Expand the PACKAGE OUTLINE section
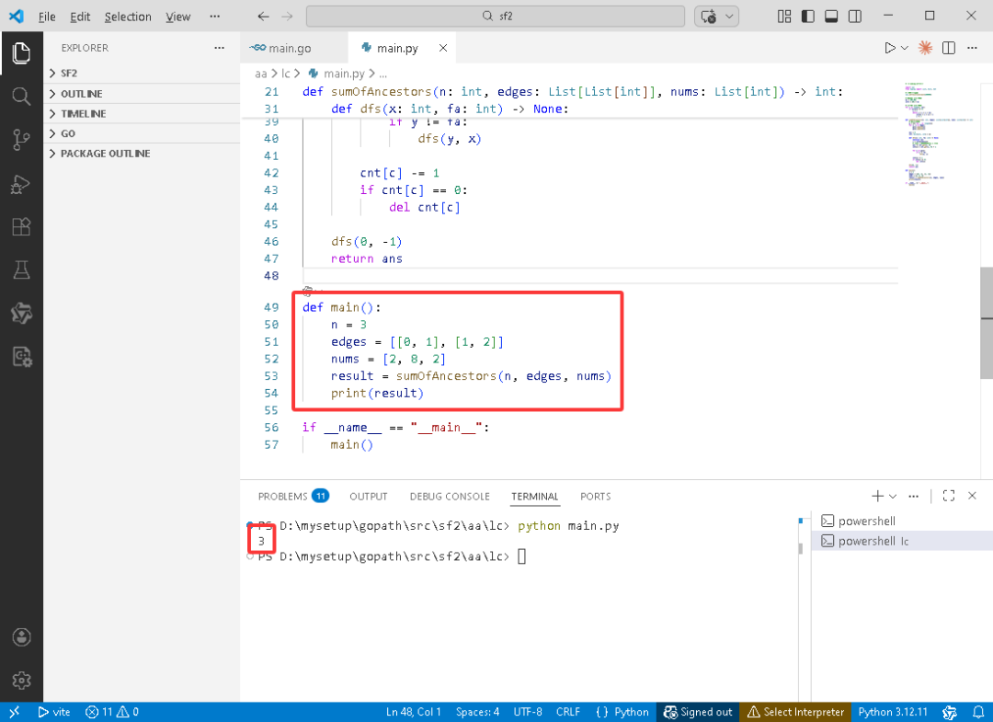Viewport: 993px width, 722px height. pos(142,154)
